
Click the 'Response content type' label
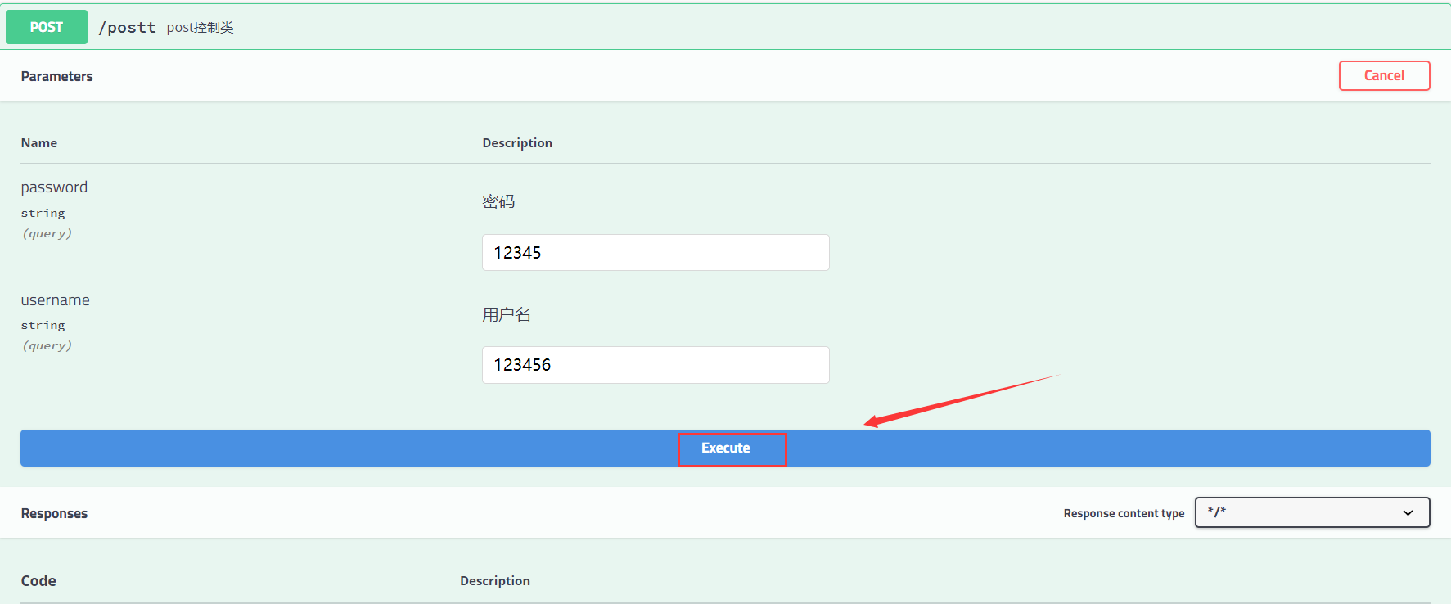point(1124,513)
